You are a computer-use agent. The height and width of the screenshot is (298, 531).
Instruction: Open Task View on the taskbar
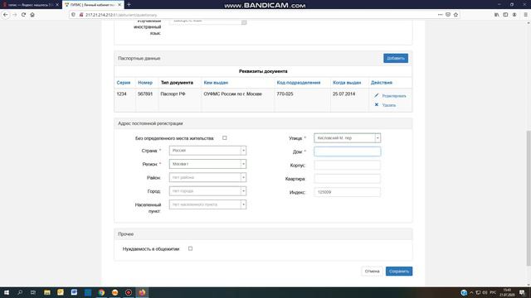tap(33, 292)
